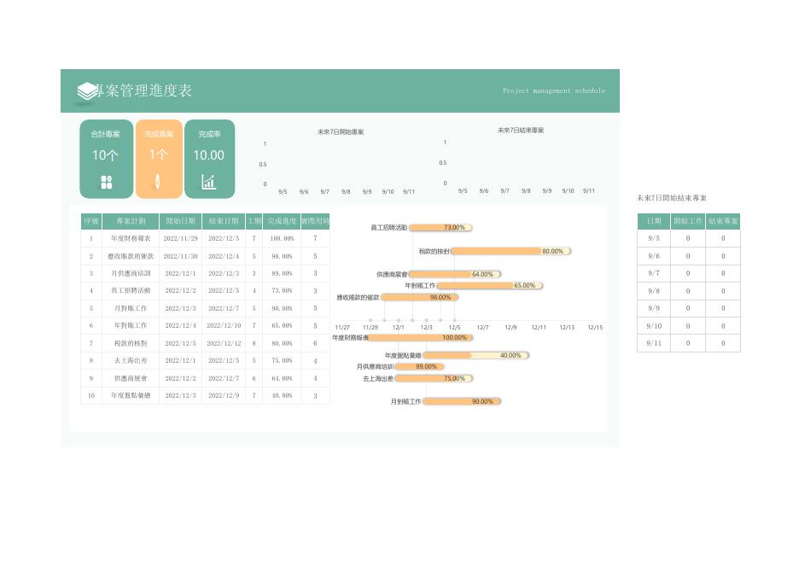Click the 12/5 label on Gantt axis

454,328
